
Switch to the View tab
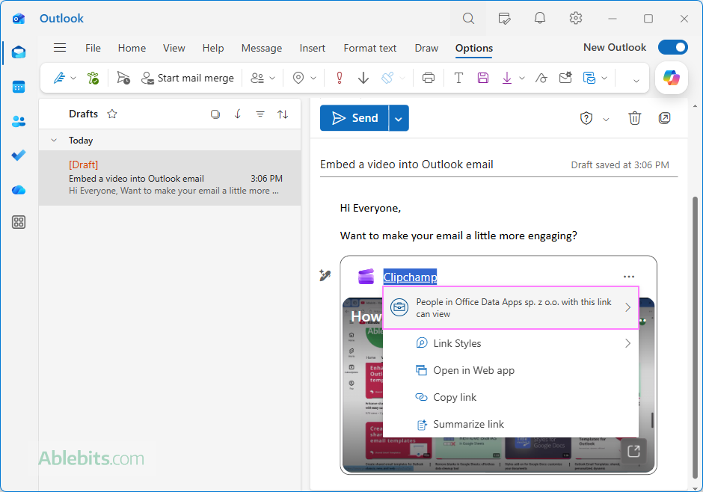tap(174, 48)
